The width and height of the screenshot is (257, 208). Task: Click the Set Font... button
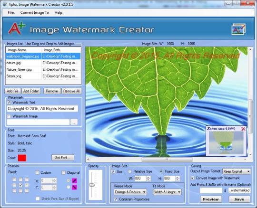pyautogui.click(x=63, y=158)
